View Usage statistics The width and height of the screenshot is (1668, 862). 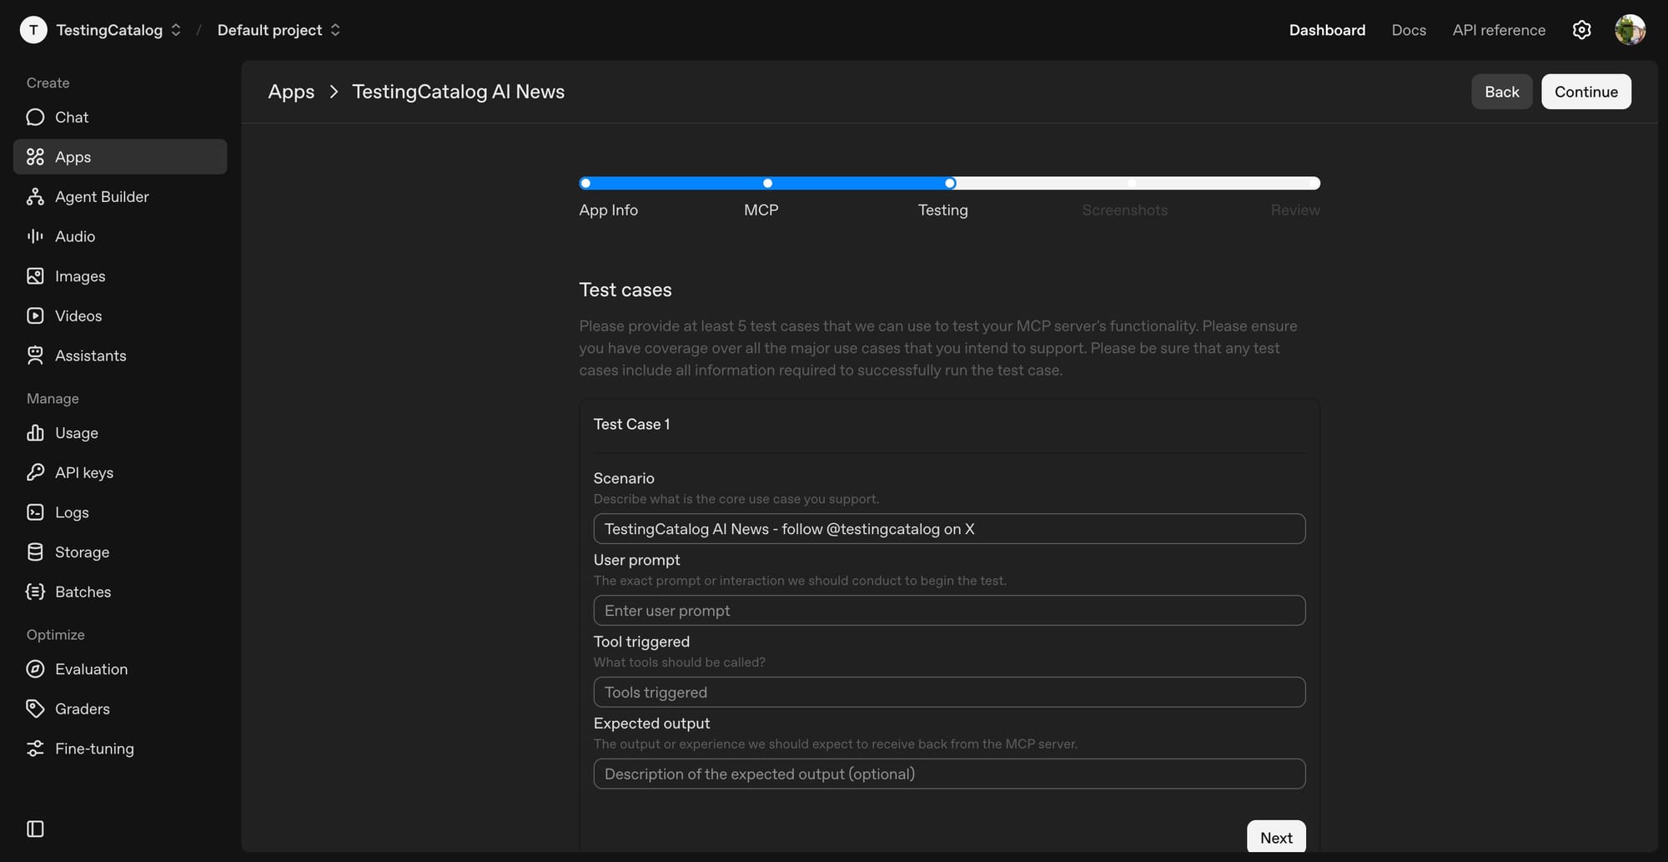point(75,432)
